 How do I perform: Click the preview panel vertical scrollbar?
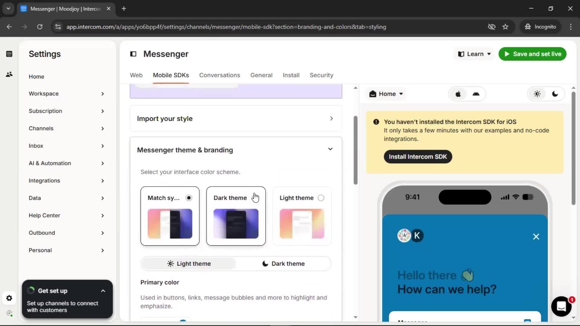point(573,149)
